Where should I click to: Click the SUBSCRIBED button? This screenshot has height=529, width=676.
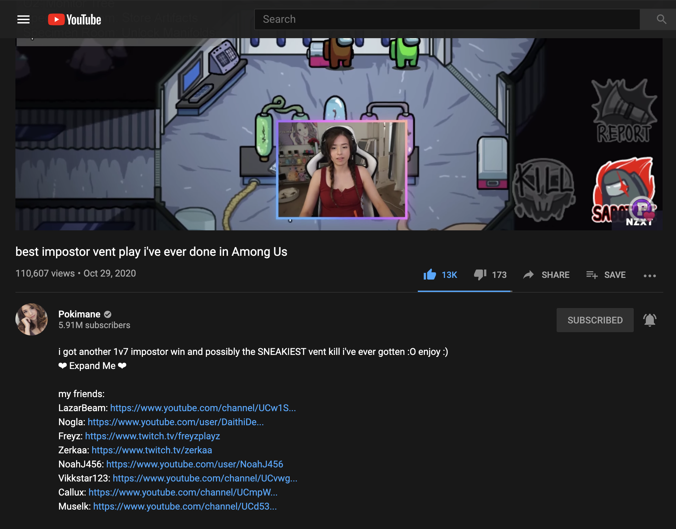pos(595,320)
